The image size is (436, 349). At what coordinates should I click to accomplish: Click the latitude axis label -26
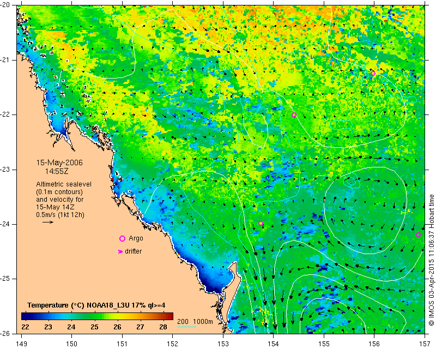click(x=5, y=333)
